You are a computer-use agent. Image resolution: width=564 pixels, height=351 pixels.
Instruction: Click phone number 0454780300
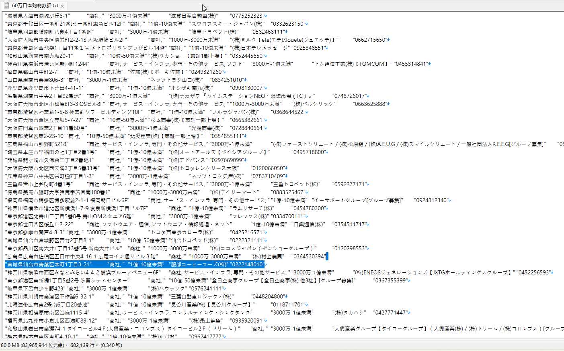tap(308, 208)
